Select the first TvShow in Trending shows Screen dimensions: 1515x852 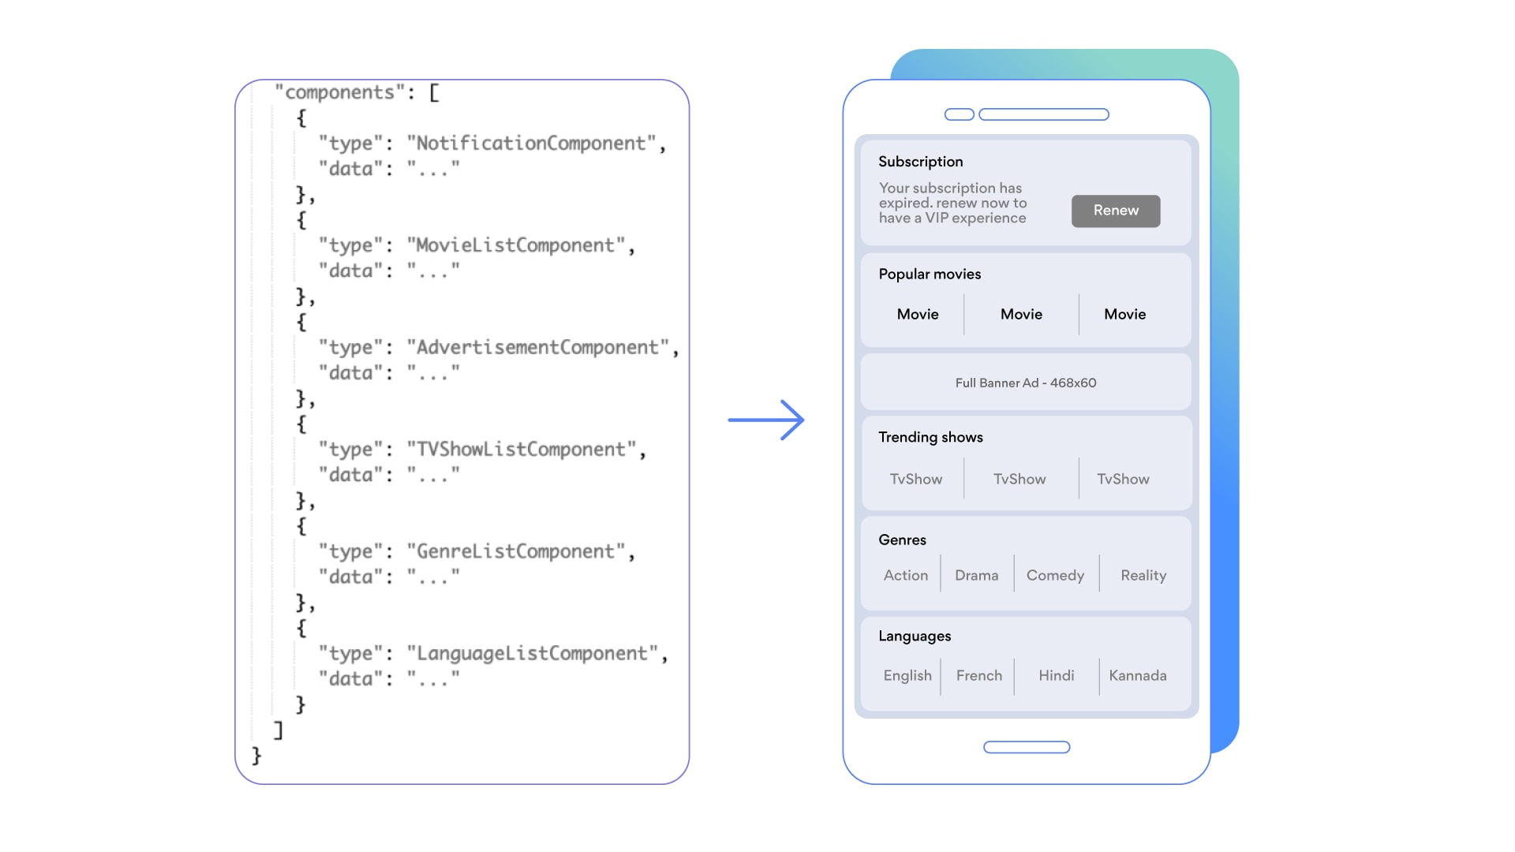coord(916,479)
